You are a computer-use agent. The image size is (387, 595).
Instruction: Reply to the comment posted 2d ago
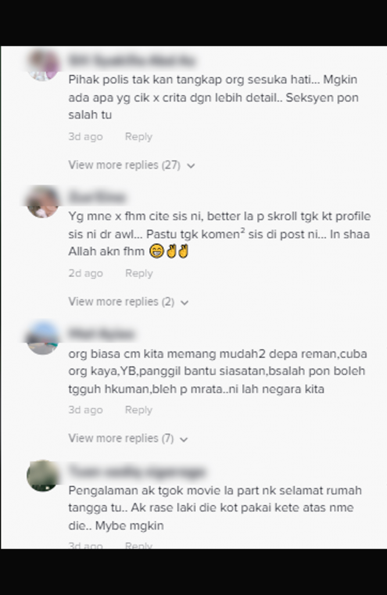click(138, 273)
